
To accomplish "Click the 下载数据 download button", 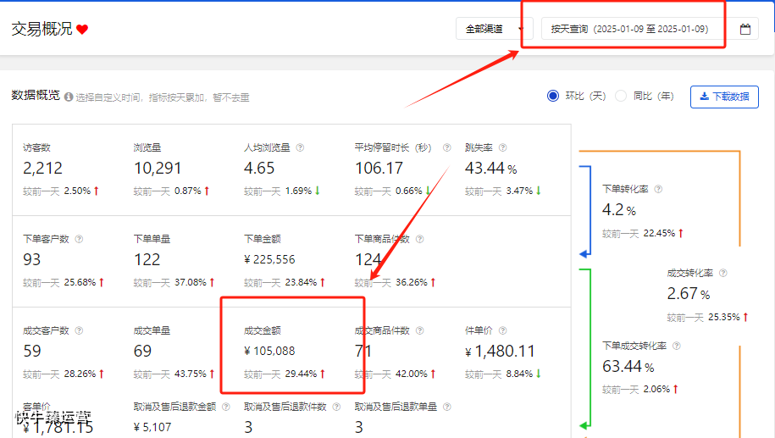I will [724, 97].
